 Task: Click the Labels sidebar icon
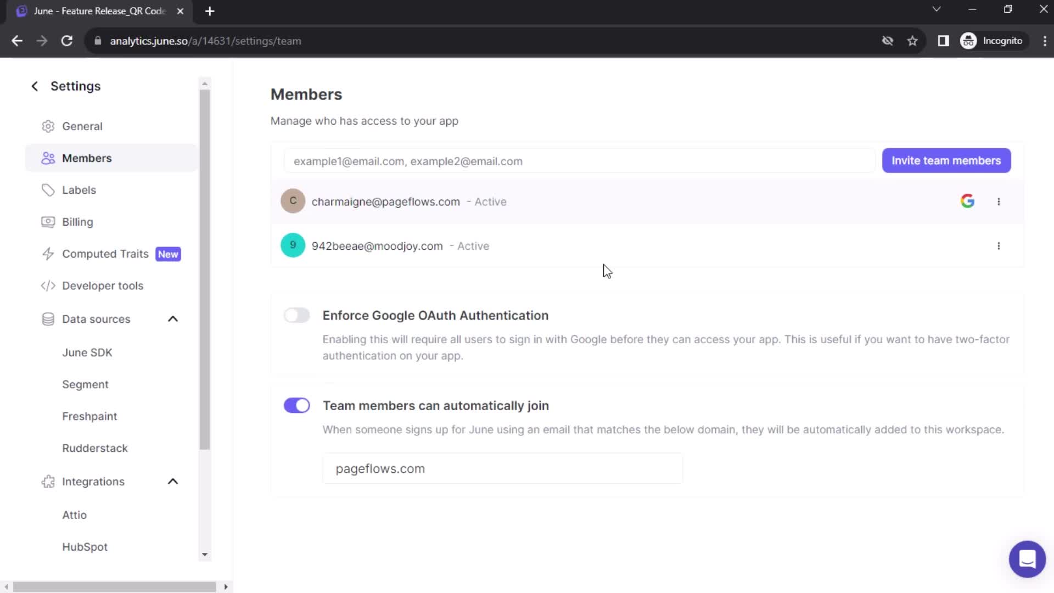49,189
